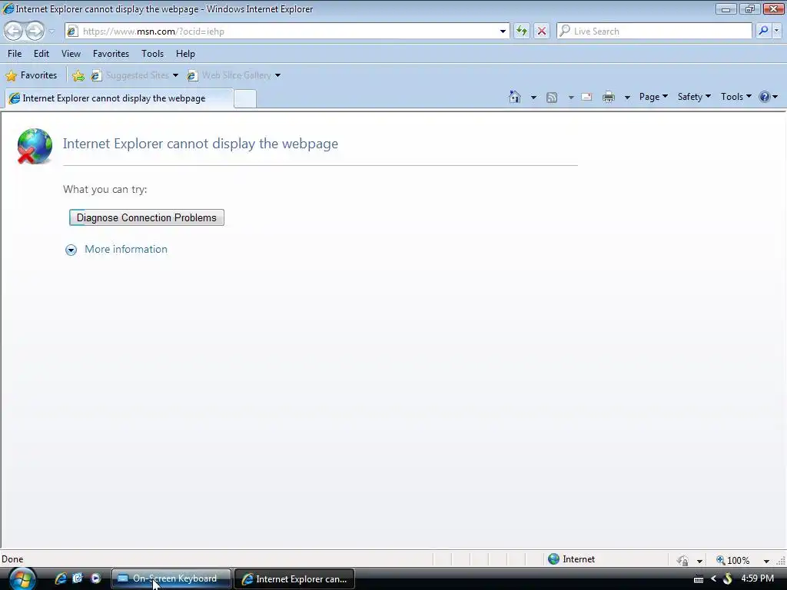This screenshot has width=787, height=590.
Task: Click the Home icon in command bar
Action: pos(515,97)
